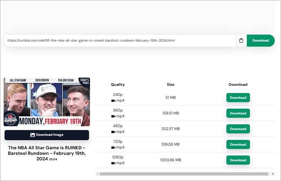
Task: Click the 1080p quality label
Action: pyautogui.click(x=118, y=157)
